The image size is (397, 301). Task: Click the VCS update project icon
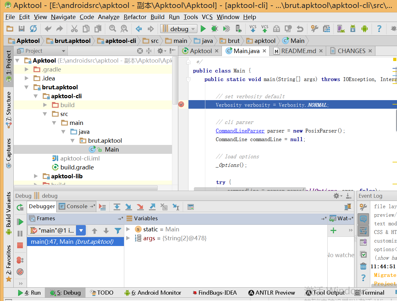(x=253, y=29)
